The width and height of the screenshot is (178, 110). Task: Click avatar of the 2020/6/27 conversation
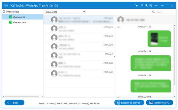click(54, 74)
